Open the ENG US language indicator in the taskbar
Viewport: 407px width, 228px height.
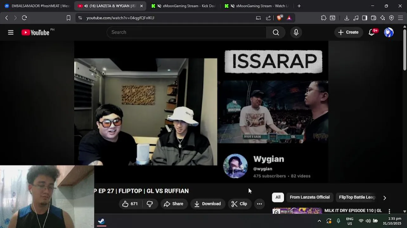click(350, 221)
